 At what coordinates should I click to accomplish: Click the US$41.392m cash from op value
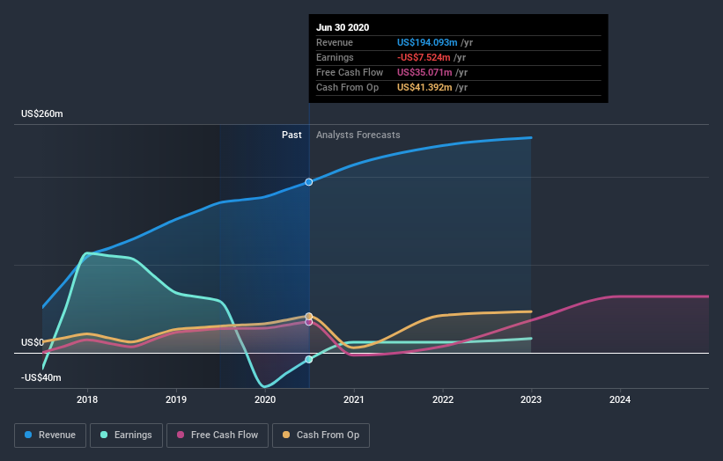pyautogui.click(x=424, y=87)
